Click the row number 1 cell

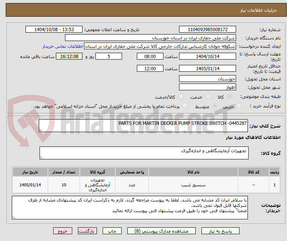click(274, 185)
